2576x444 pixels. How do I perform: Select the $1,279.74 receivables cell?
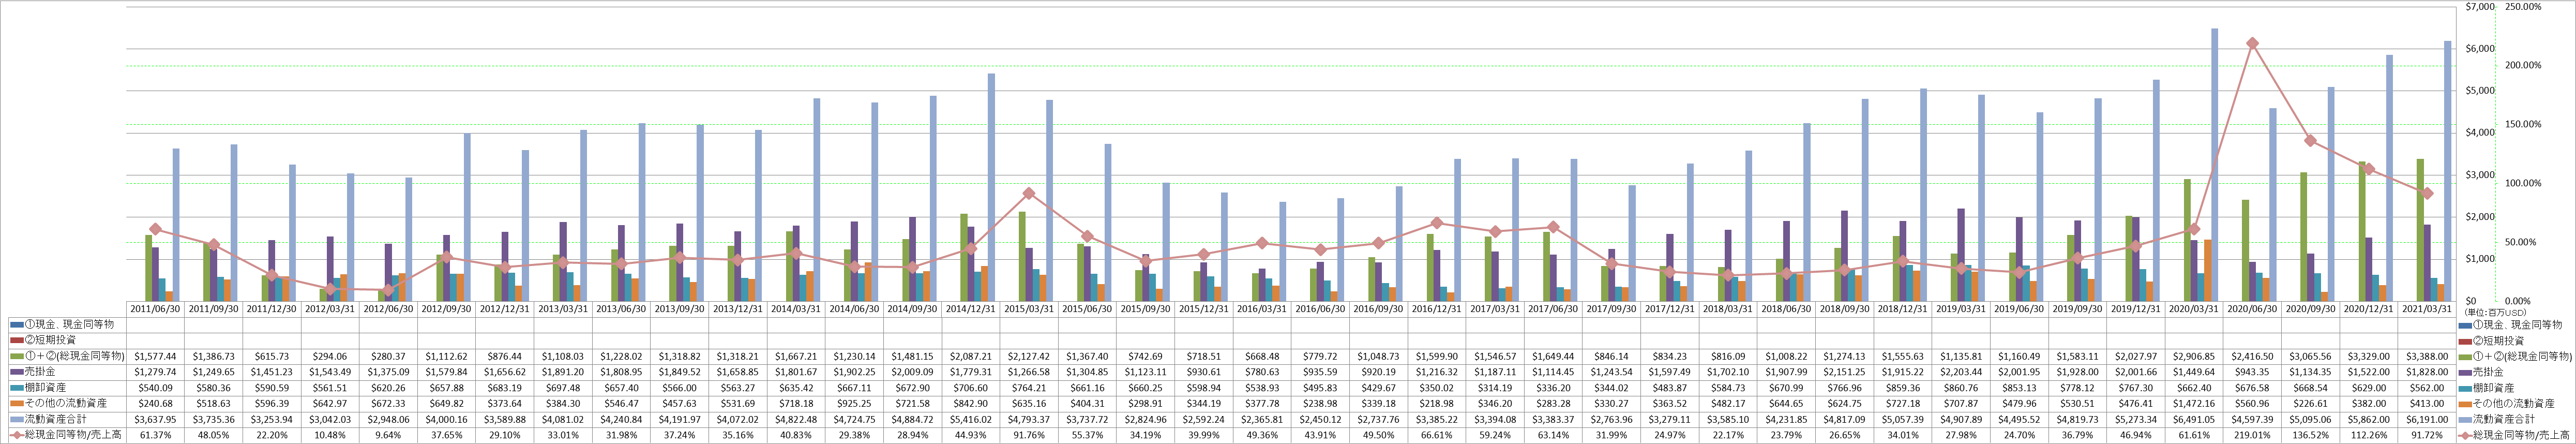pyautogui.click(x=155, y=372)
